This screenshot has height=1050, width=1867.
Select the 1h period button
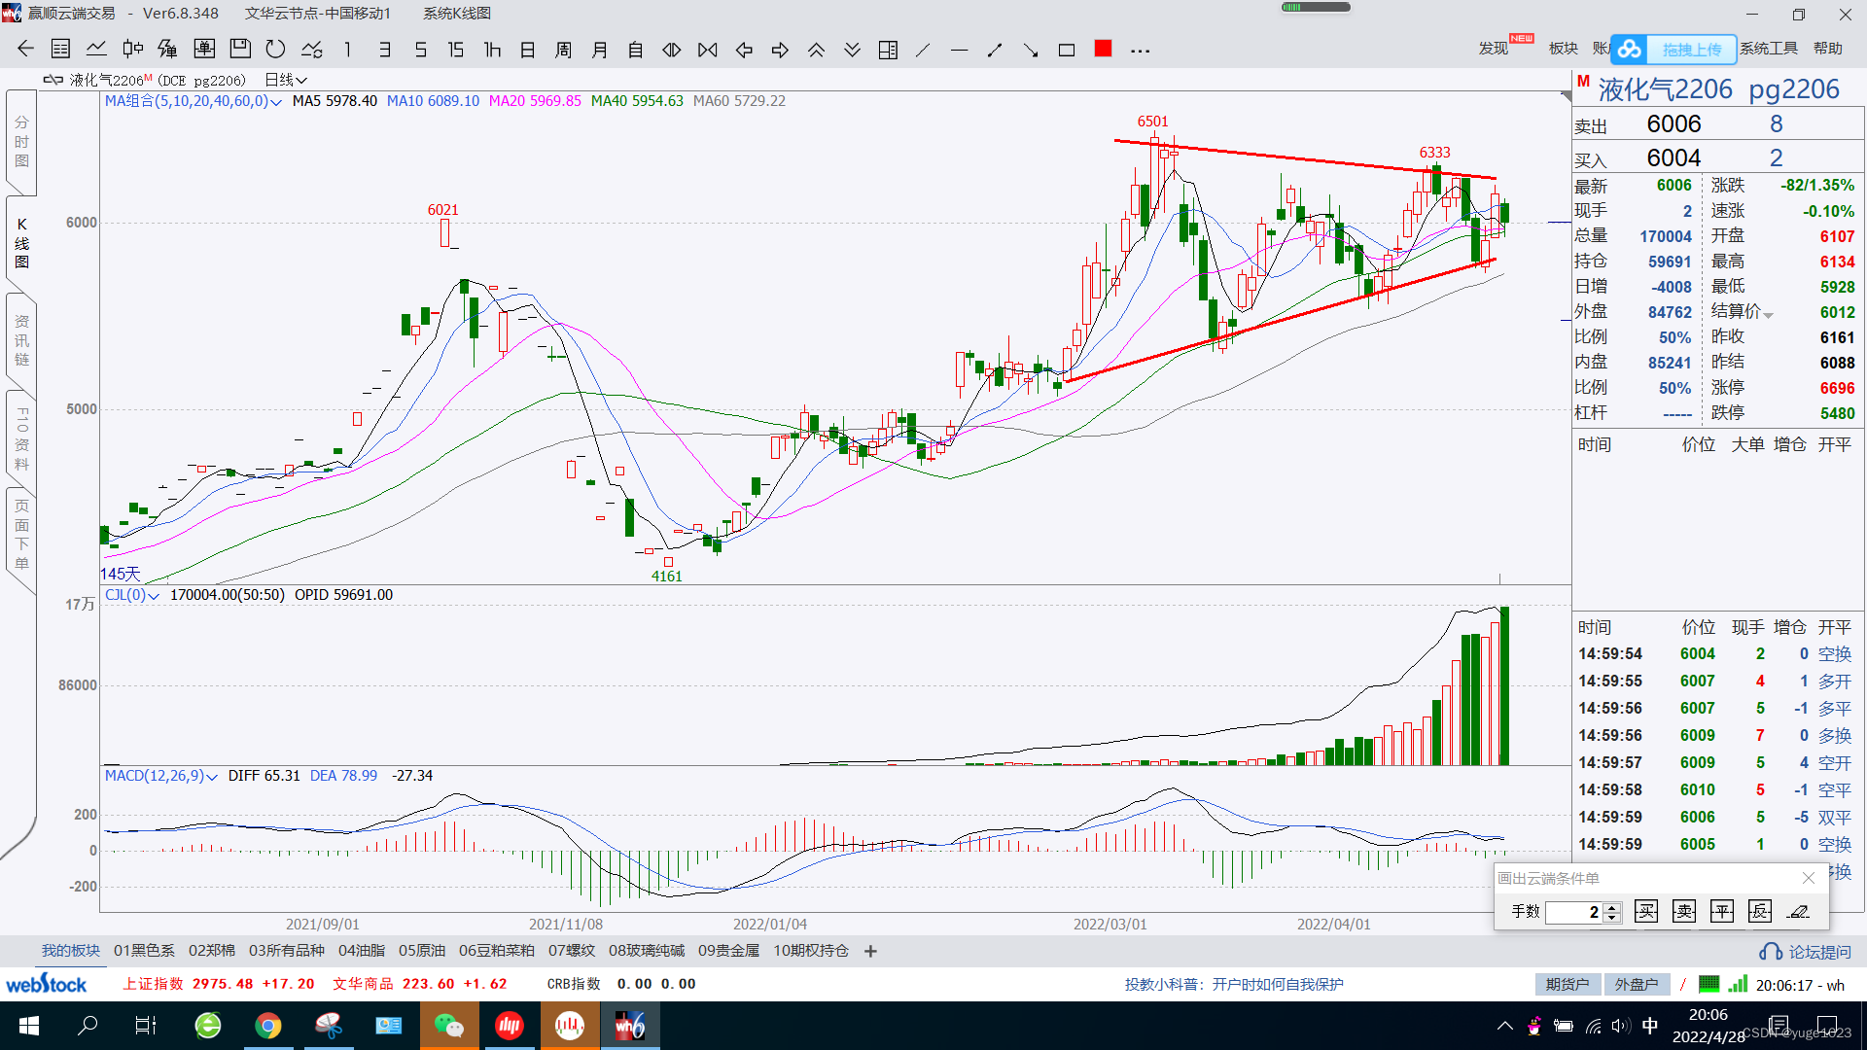pyautogui.click(x=492, y=49)
